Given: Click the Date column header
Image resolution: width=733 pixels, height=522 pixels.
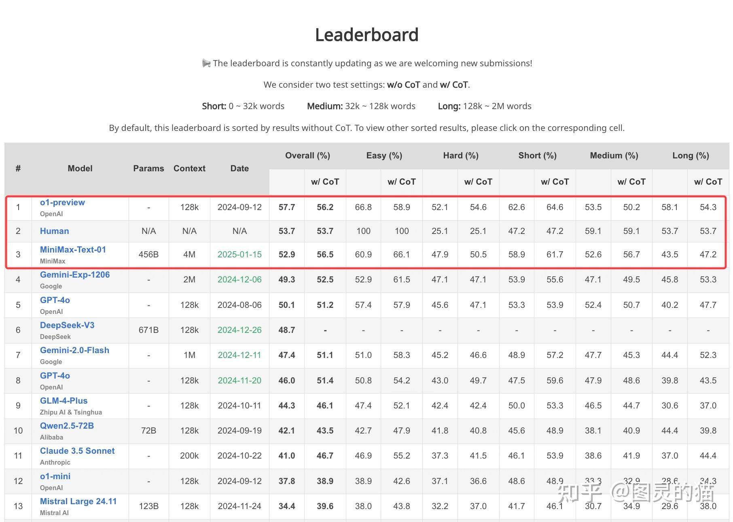Looking at the screenshot, I should (x=239, y=168).
